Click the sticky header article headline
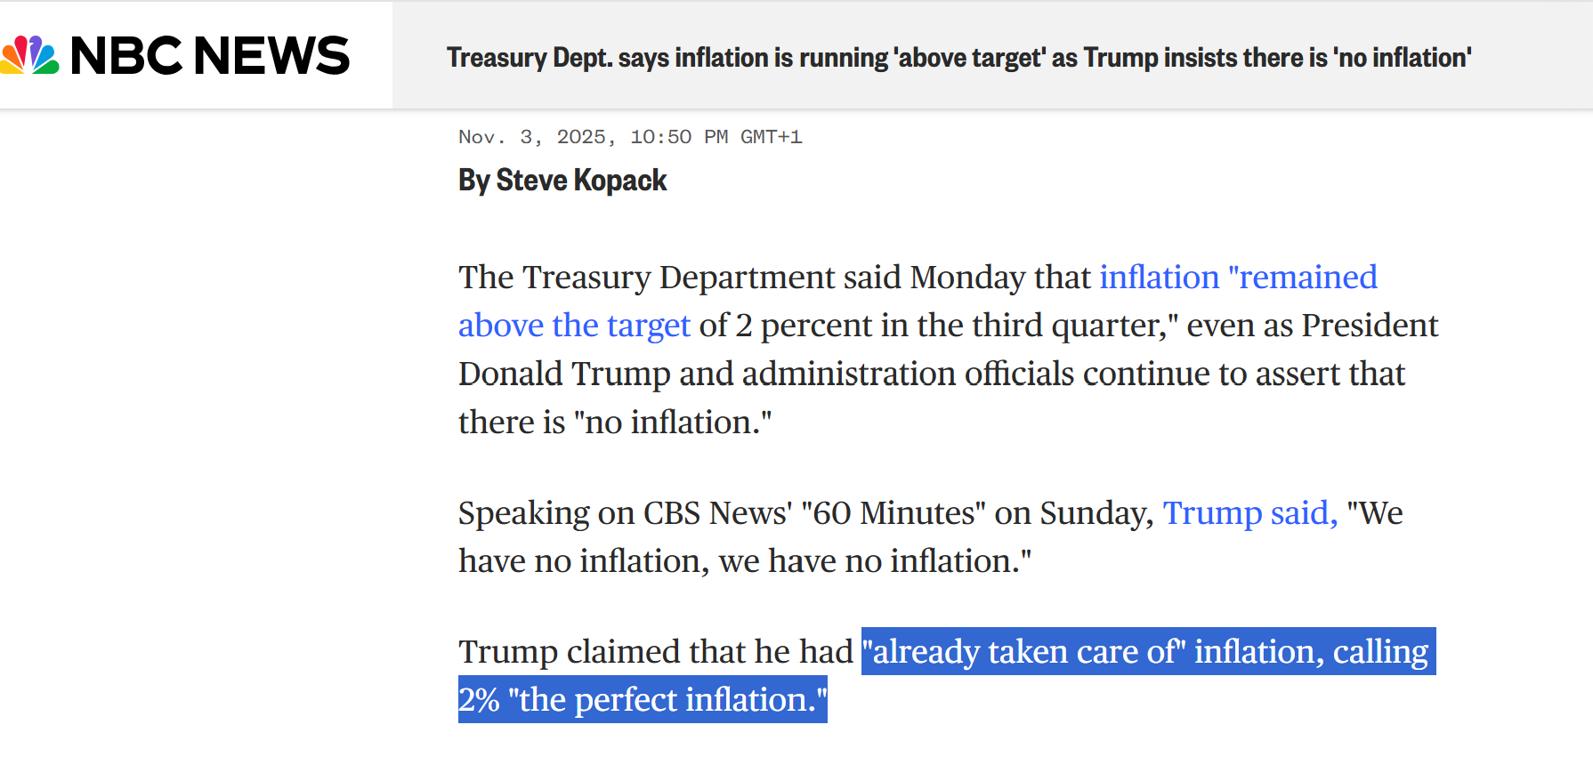Image resolution: width=1593 pixels, height=765 pixels. 958,58
